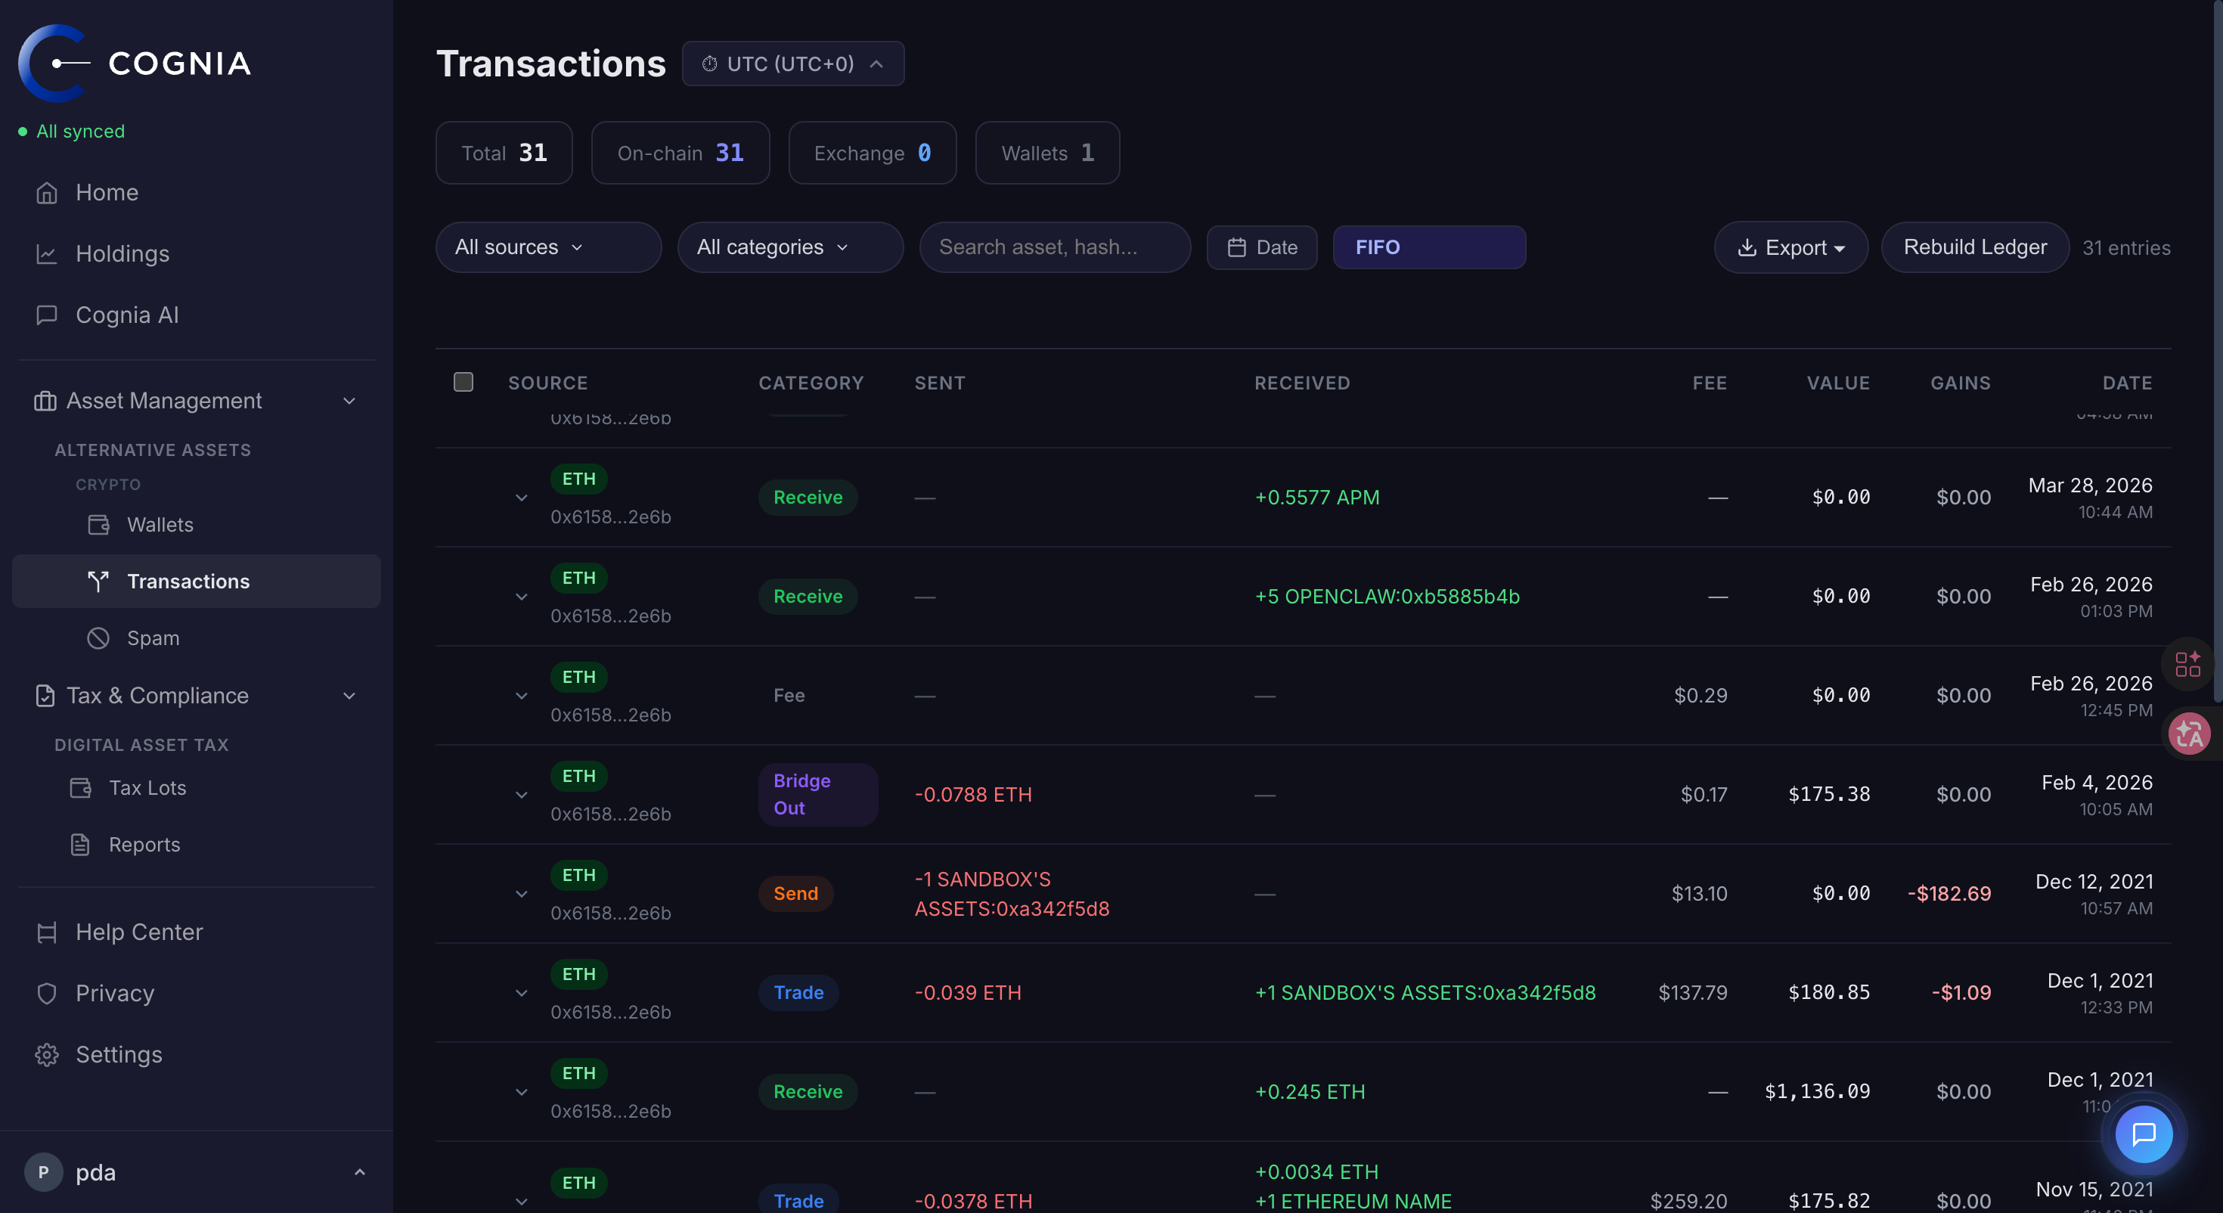Open the Export dropdown

1790,247
